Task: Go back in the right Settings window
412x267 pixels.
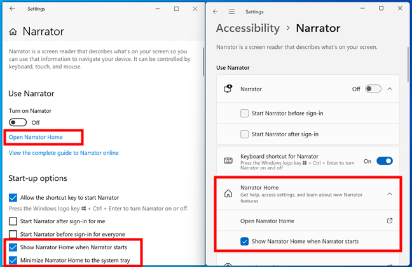Action: click(216, 12)
